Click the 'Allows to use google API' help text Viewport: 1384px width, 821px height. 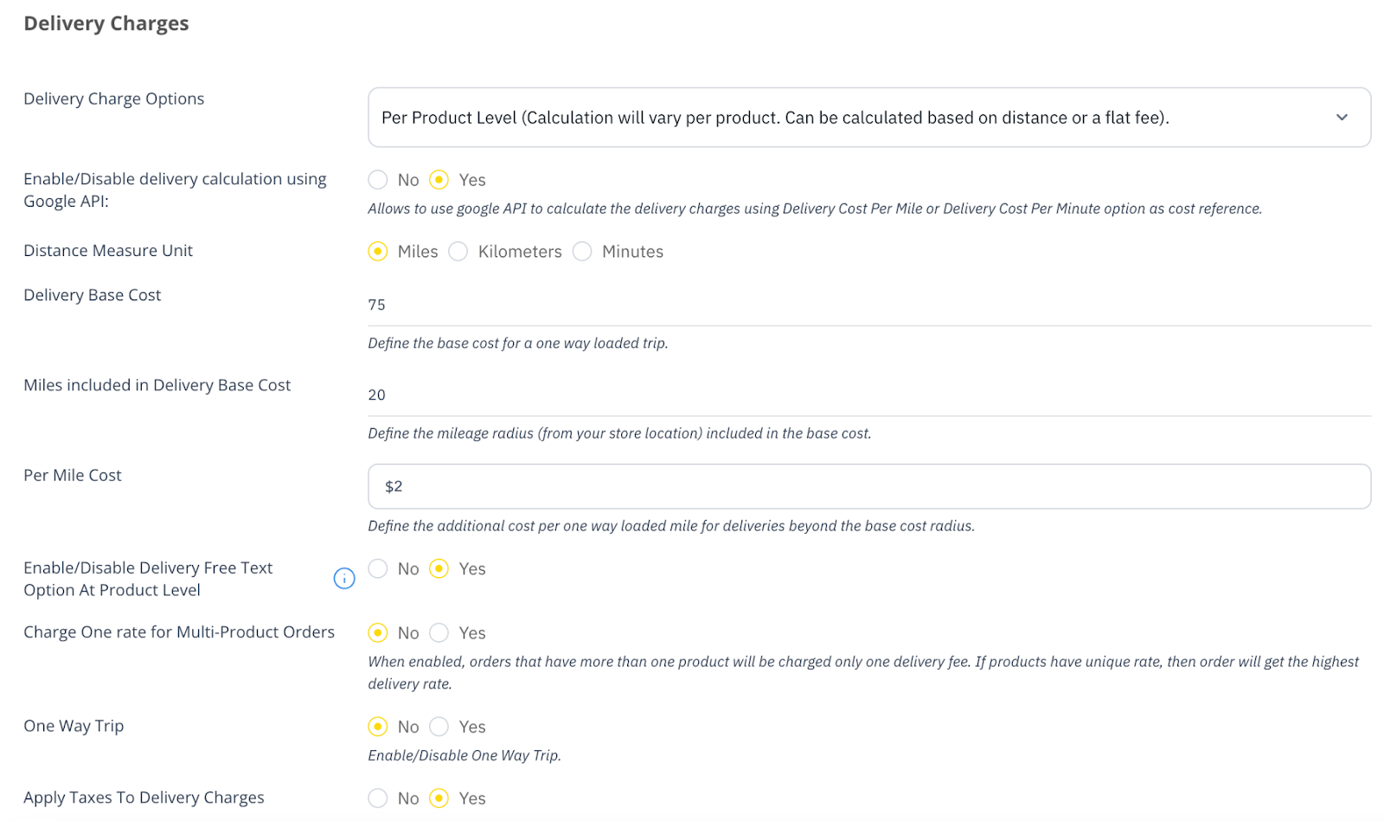815,208
